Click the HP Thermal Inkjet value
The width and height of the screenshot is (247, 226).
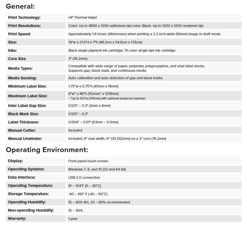82,18
